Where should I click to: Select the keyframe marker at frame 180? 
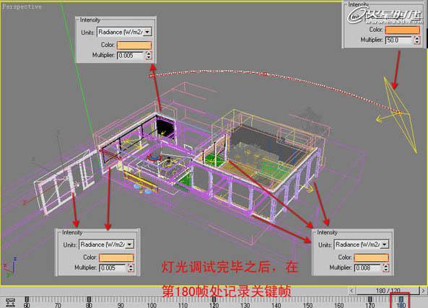coord(401,299)
